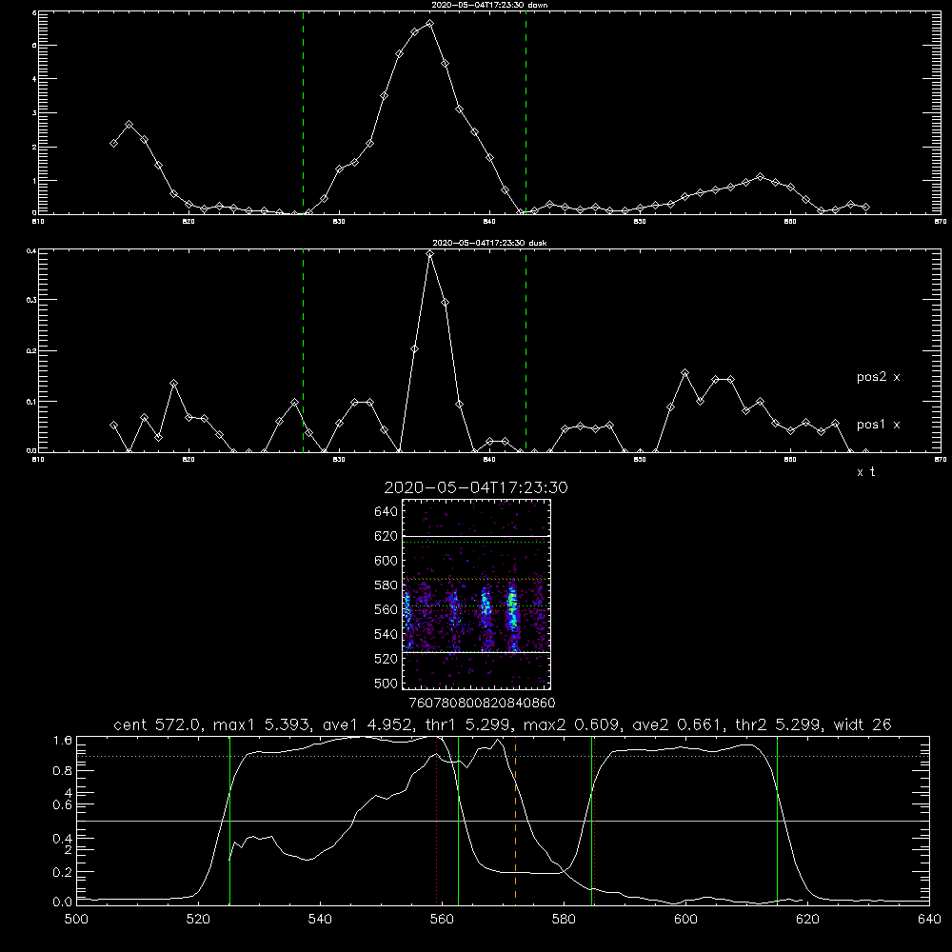Click the right green dashed line in the dawn plot
952x952 pixels.
(526, 112)
